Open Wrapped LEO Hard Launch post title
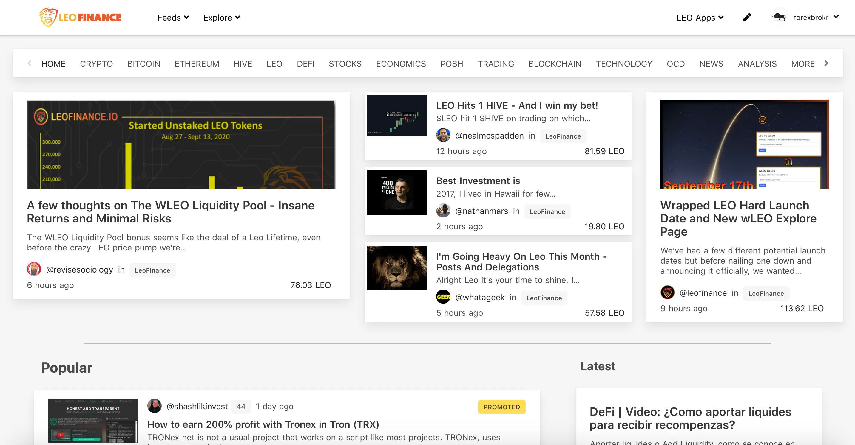Viewport: 855px width, 445px height. pos(738,218)
